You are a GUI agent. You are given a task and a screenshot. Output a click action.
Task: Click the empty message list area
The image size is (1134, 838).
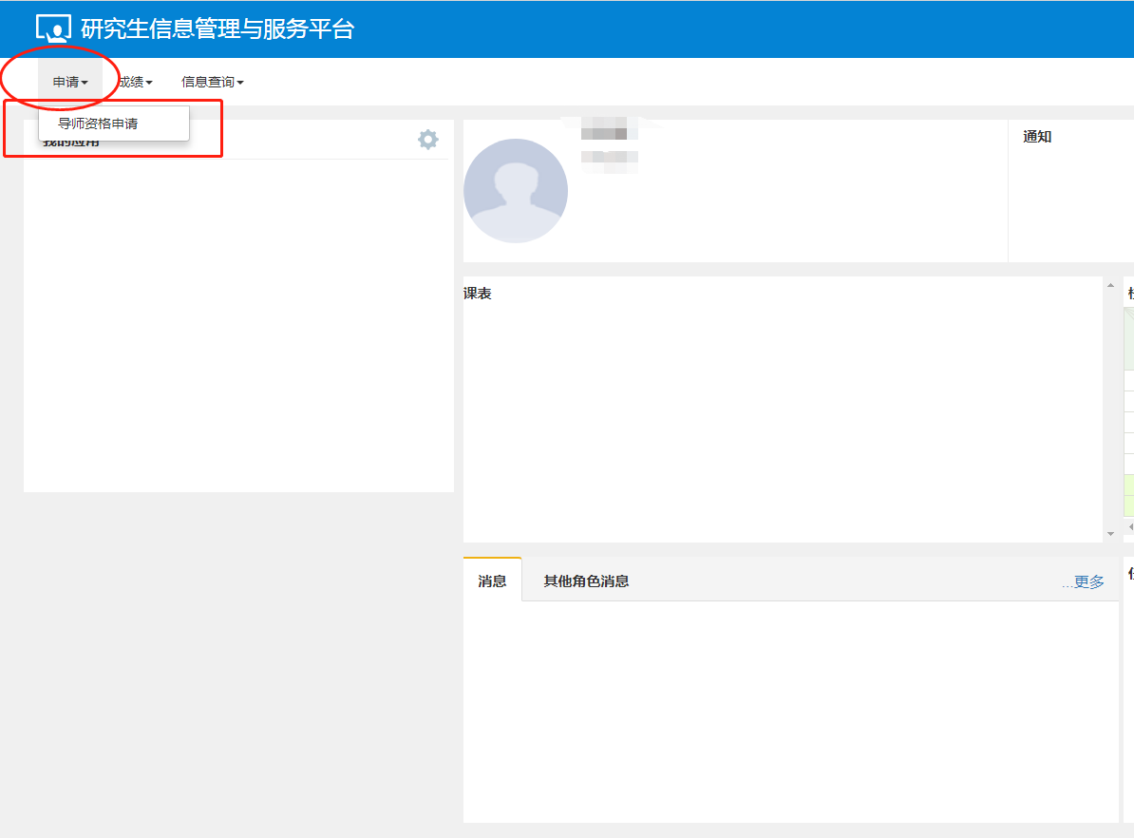click(x=790, y=711)
